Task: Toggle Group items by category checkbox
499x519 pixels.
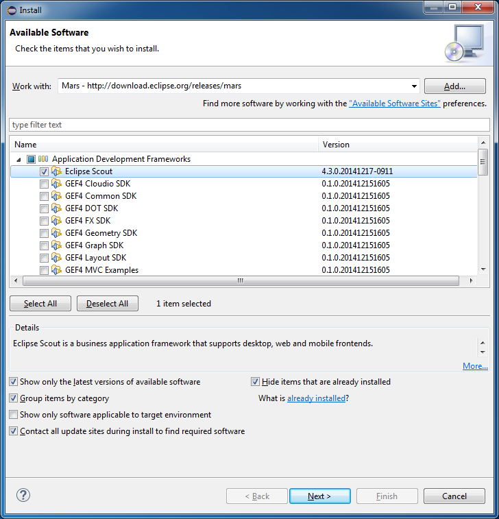Action: [x=13, y=398]
